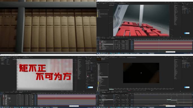This screenshot has width=193, height=108.
Task: Click green work-area bar under bottom-right viewer
Action: point(111,89)
